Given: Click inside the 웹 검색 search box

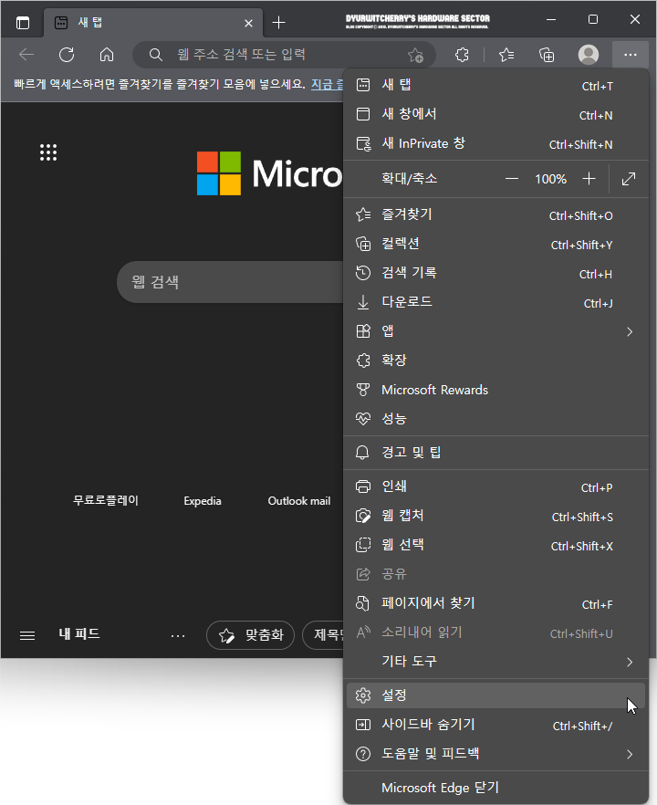Looking at the screenshot, I should coord(229,282).
